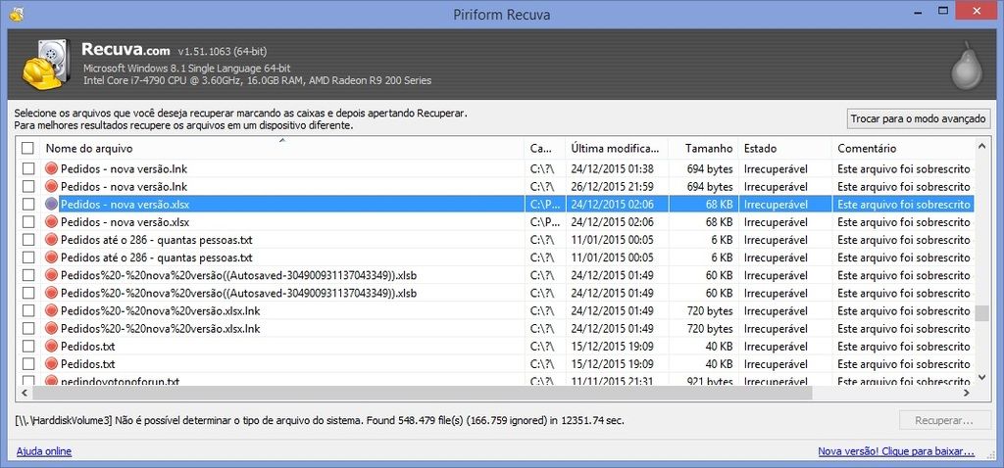Click Trocar para o modo avançado button
The image size is (1004, 468).
tap(919, 118)
